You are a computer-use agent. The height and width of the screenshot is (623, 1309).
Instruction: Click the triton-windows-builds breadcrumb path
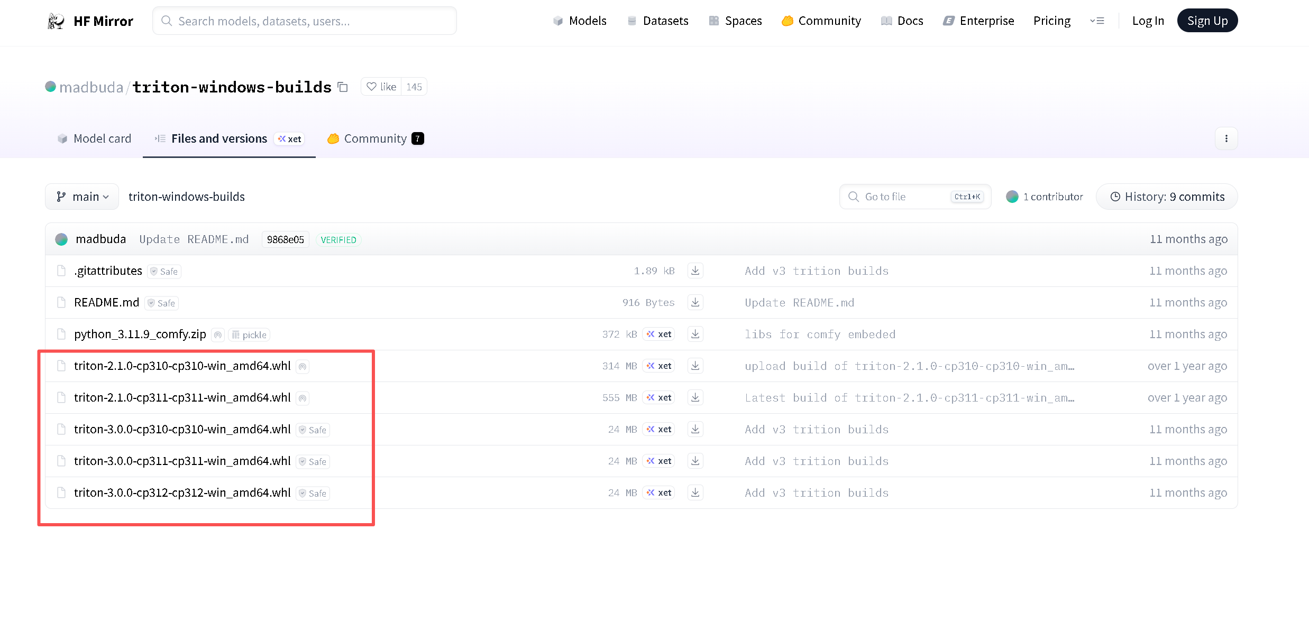[x=187, y=197]
